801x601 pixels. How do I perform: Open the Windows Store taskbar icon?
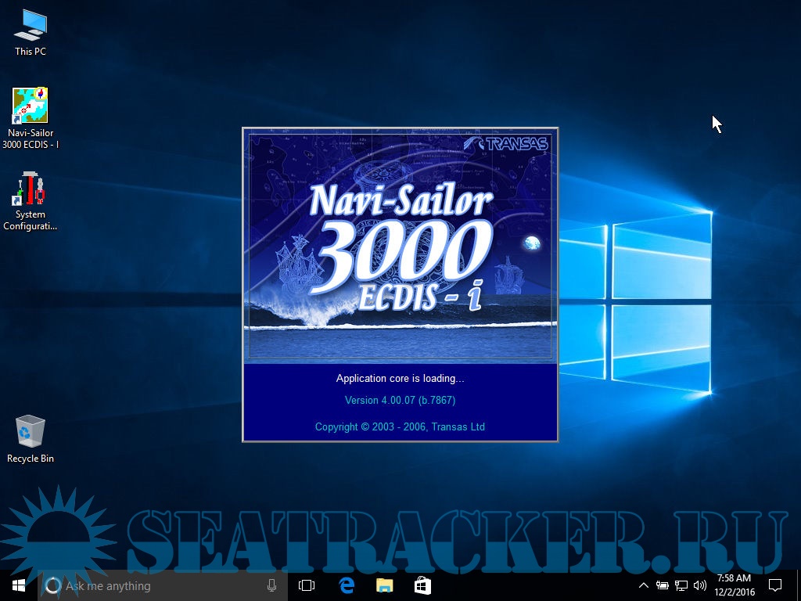coord(422,585)
